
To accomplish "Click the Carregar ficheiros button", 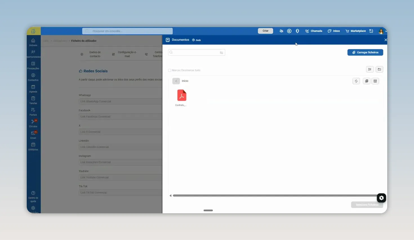I will click(x=365, y=52).
